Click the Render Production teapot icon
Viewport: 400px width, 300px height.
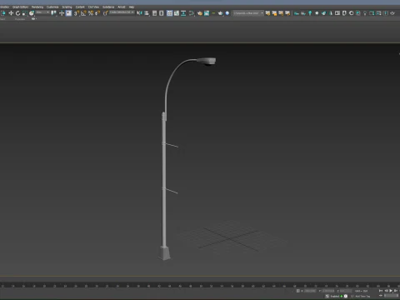220,13
